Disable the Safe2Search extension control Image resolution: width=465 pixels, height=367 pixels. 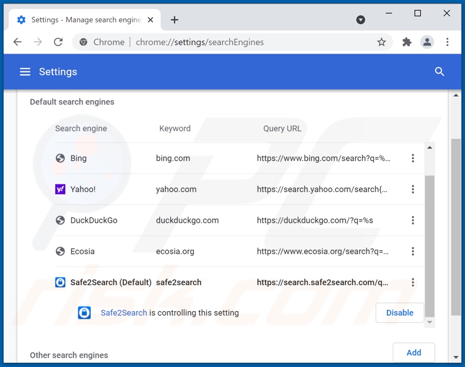(400, 313)
